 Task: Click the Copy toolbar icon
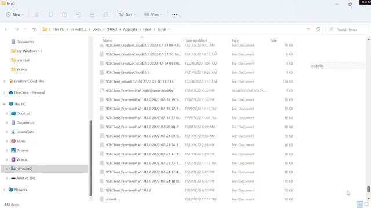[50, 14]
